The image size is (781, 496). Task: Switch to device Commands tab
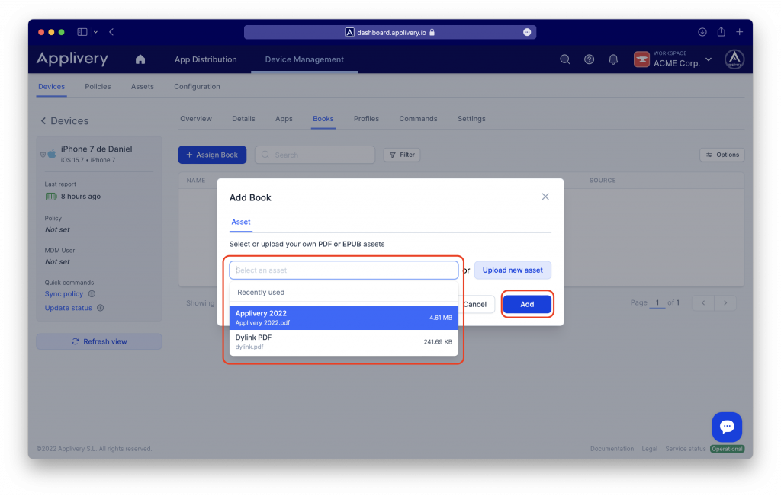418,118
